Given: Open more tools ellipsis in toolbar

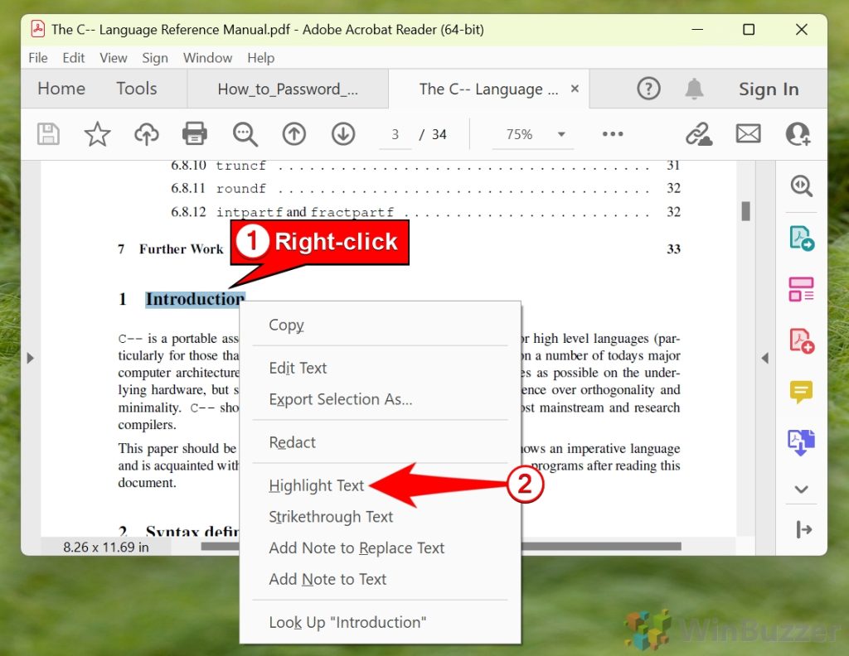Looking at the screenshot, I should point(613,133).
